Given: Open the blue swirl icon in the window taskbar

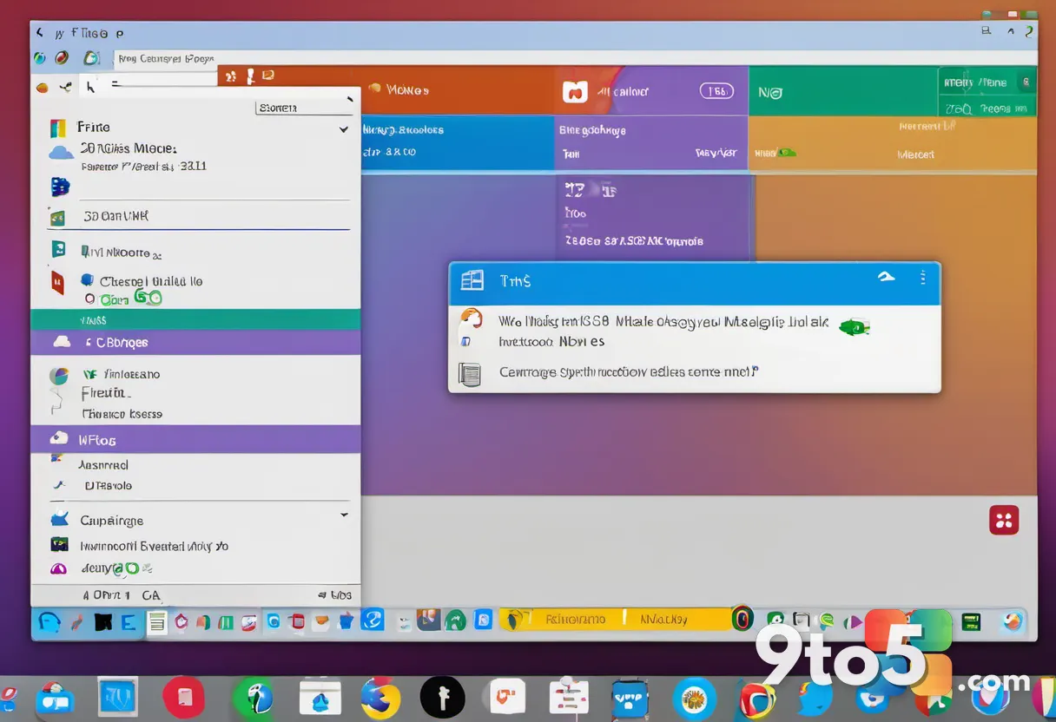Looking at the screenshot, I should point(373,620).
